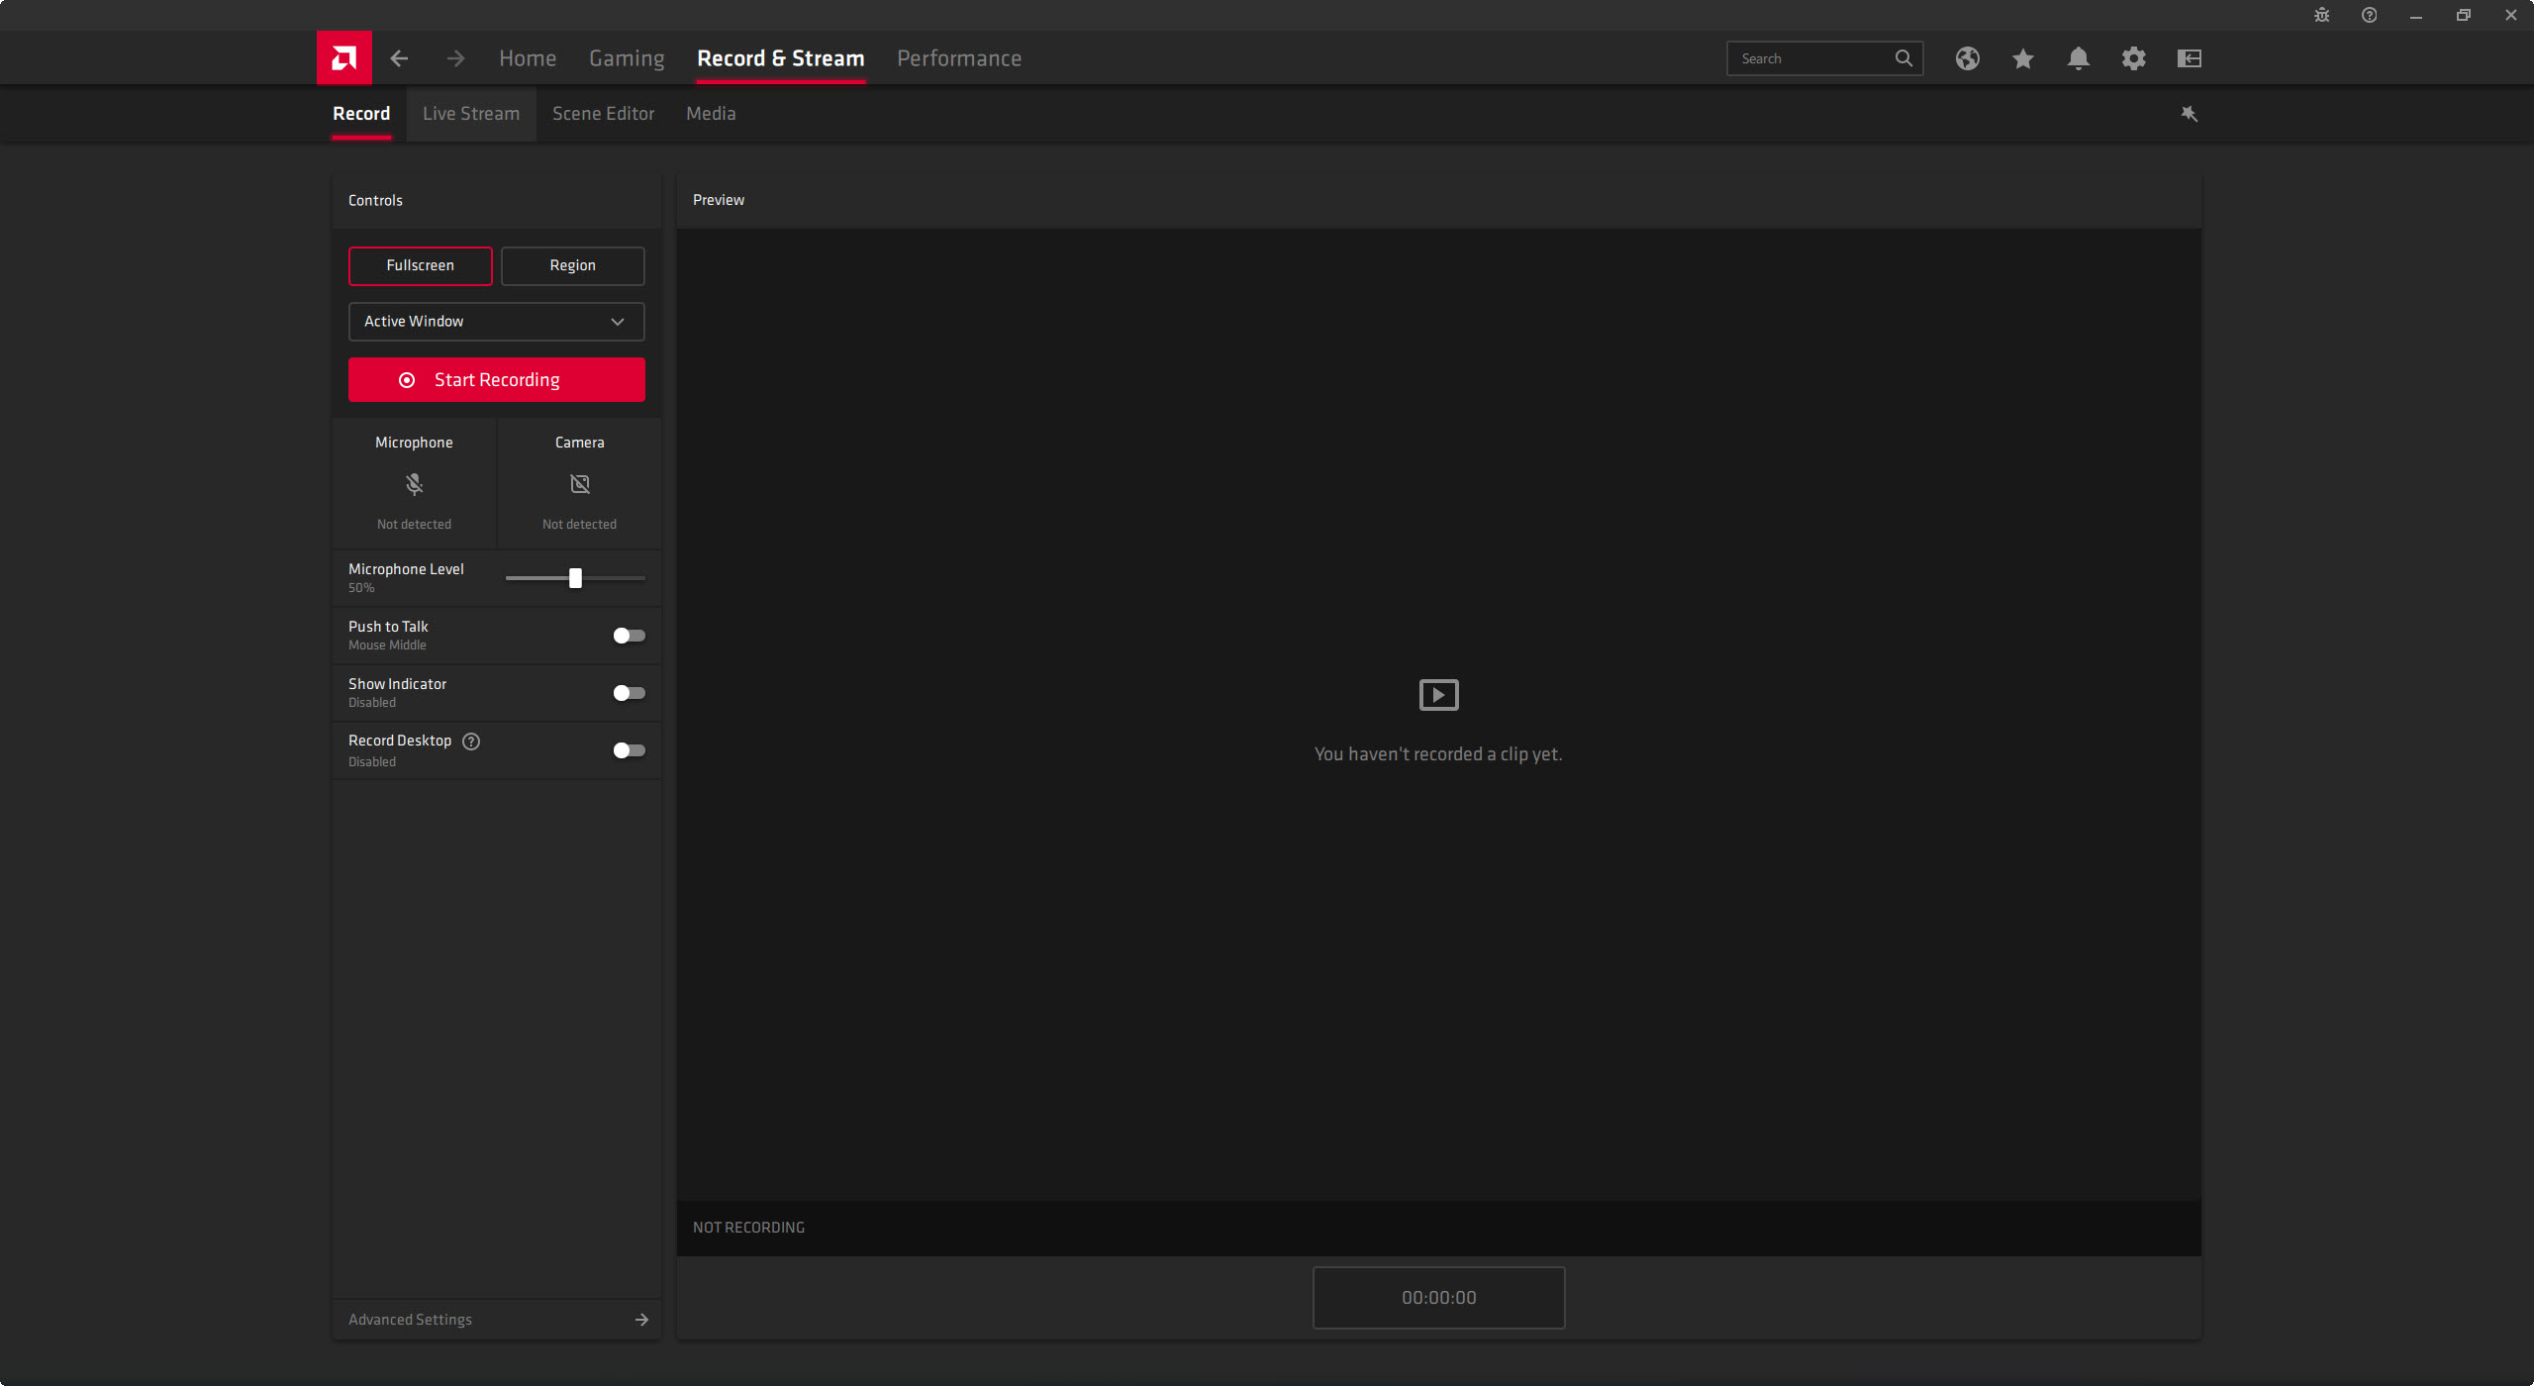
Task: Click the search magnifier icon
Action: tap(1903, 58)
